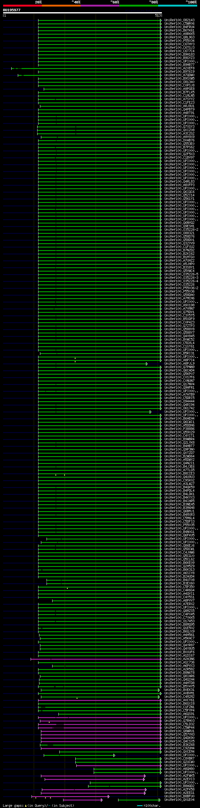The image size is (200, 808).
Task: Select the UniRef100_A1C736 label
Action: (179, 663)
